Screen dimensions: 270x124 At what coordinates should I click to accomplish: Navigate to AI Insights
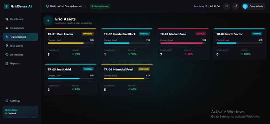coord(20,55)
